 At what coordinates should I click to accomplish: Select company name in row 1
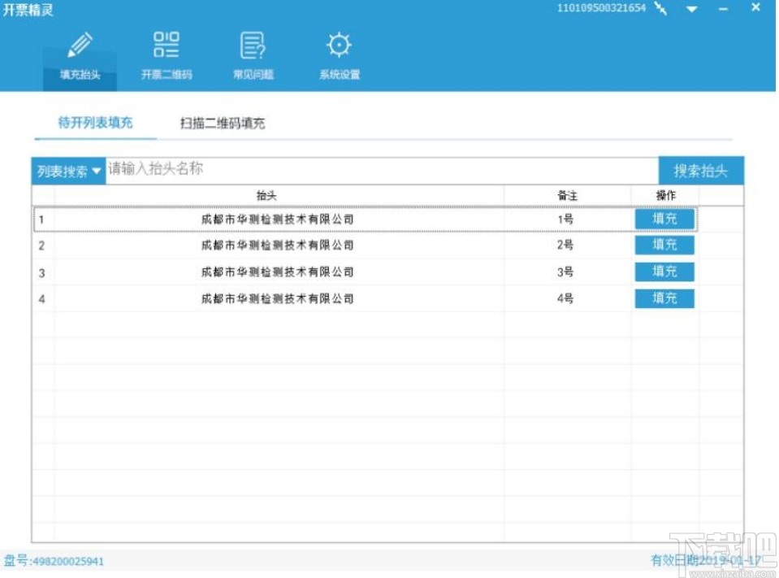pyautogui.click(x=277, y=219)
